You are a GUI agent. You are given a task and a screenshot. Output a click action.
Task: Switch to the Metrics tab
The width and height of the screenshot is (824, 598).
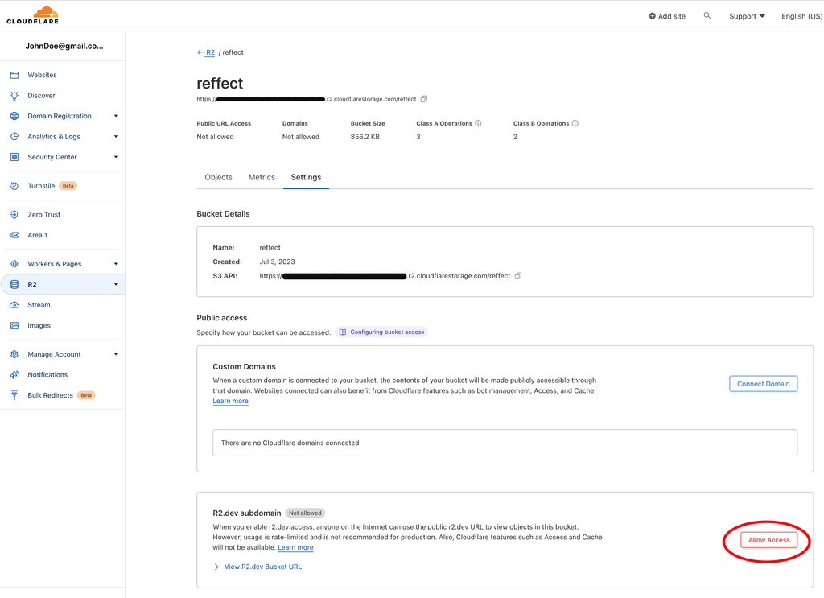coord(262,177)
